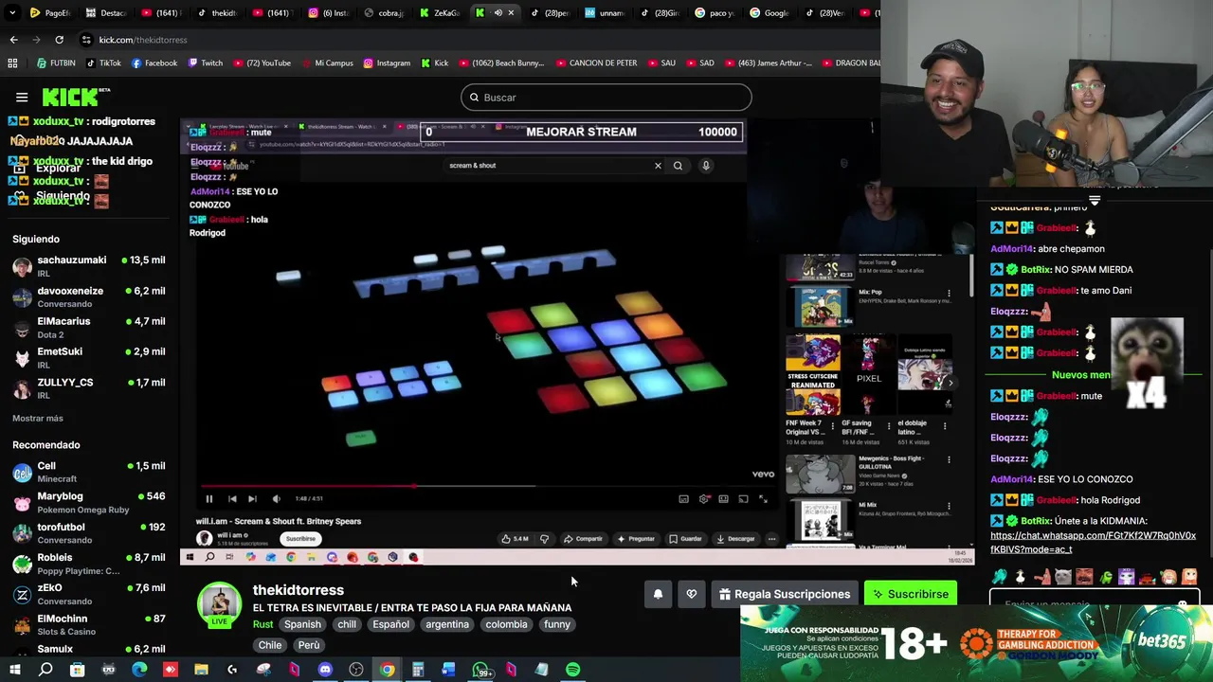Screen dimensions: 1213x682
Task: Open ElMacarius channel in sidebar
Action: 89,327
